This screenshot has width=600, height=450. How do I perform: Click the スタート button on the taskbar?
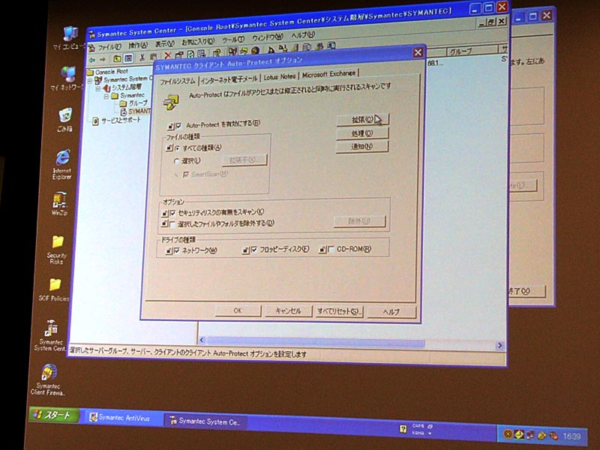tap(54, 415)
